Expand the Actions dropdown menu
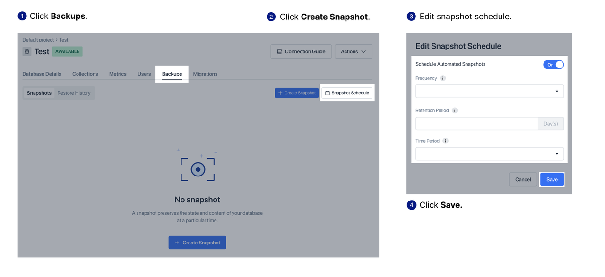This screenshot has width=605, height=277. [x=354, y=51]
